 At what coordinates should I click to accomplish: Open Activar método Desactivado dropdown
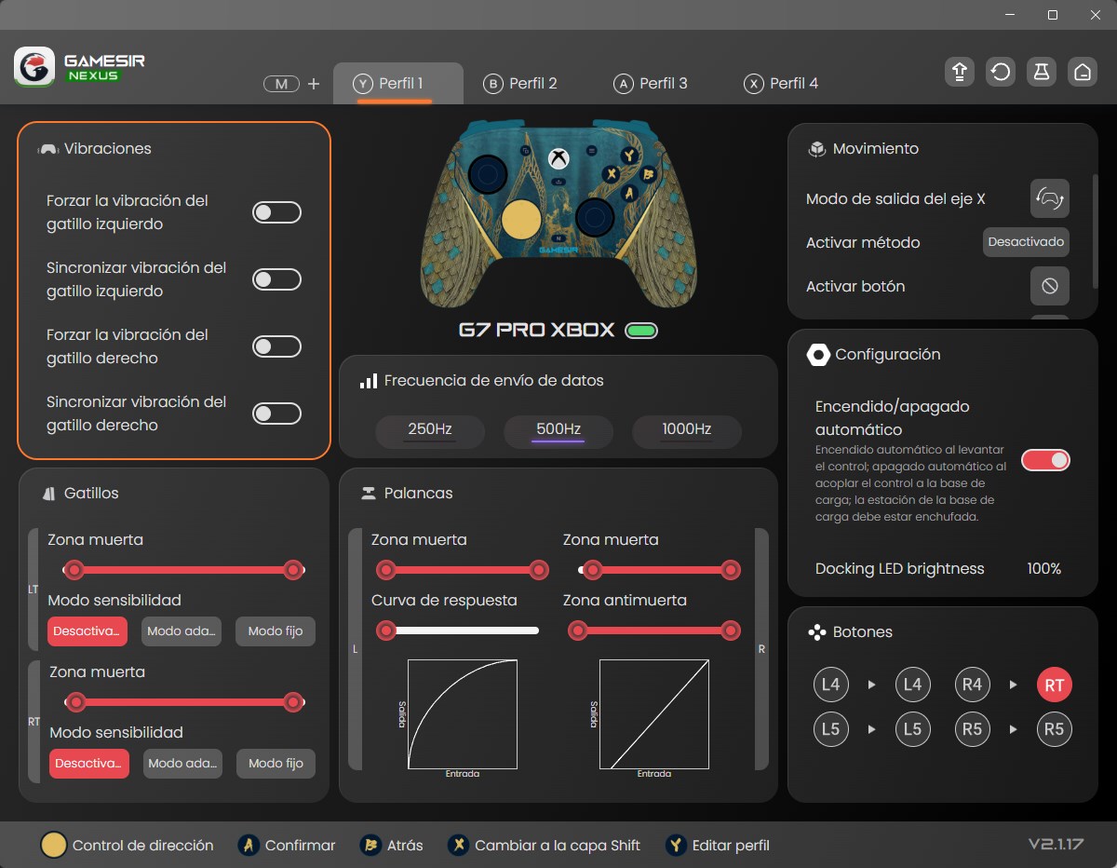[x=1026, y=242]
